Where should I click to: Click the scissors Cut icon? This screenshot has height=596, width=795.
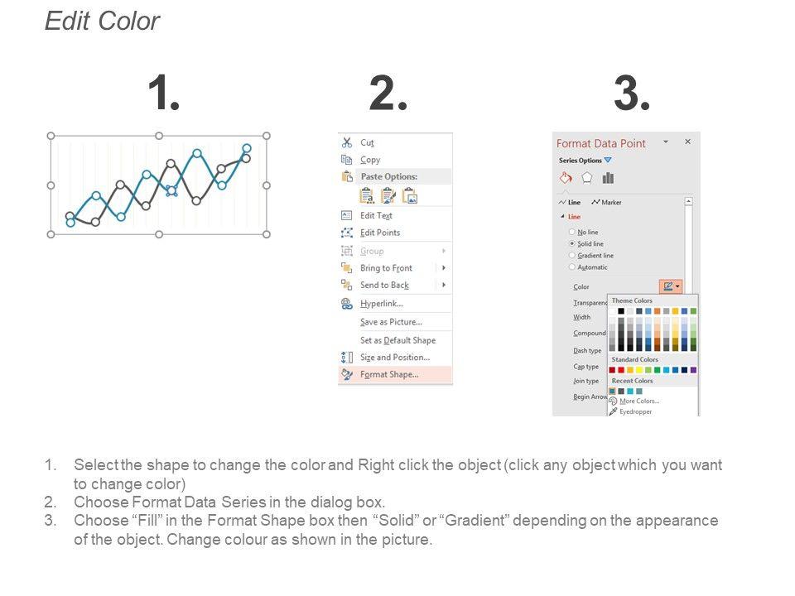pos(347,142)
